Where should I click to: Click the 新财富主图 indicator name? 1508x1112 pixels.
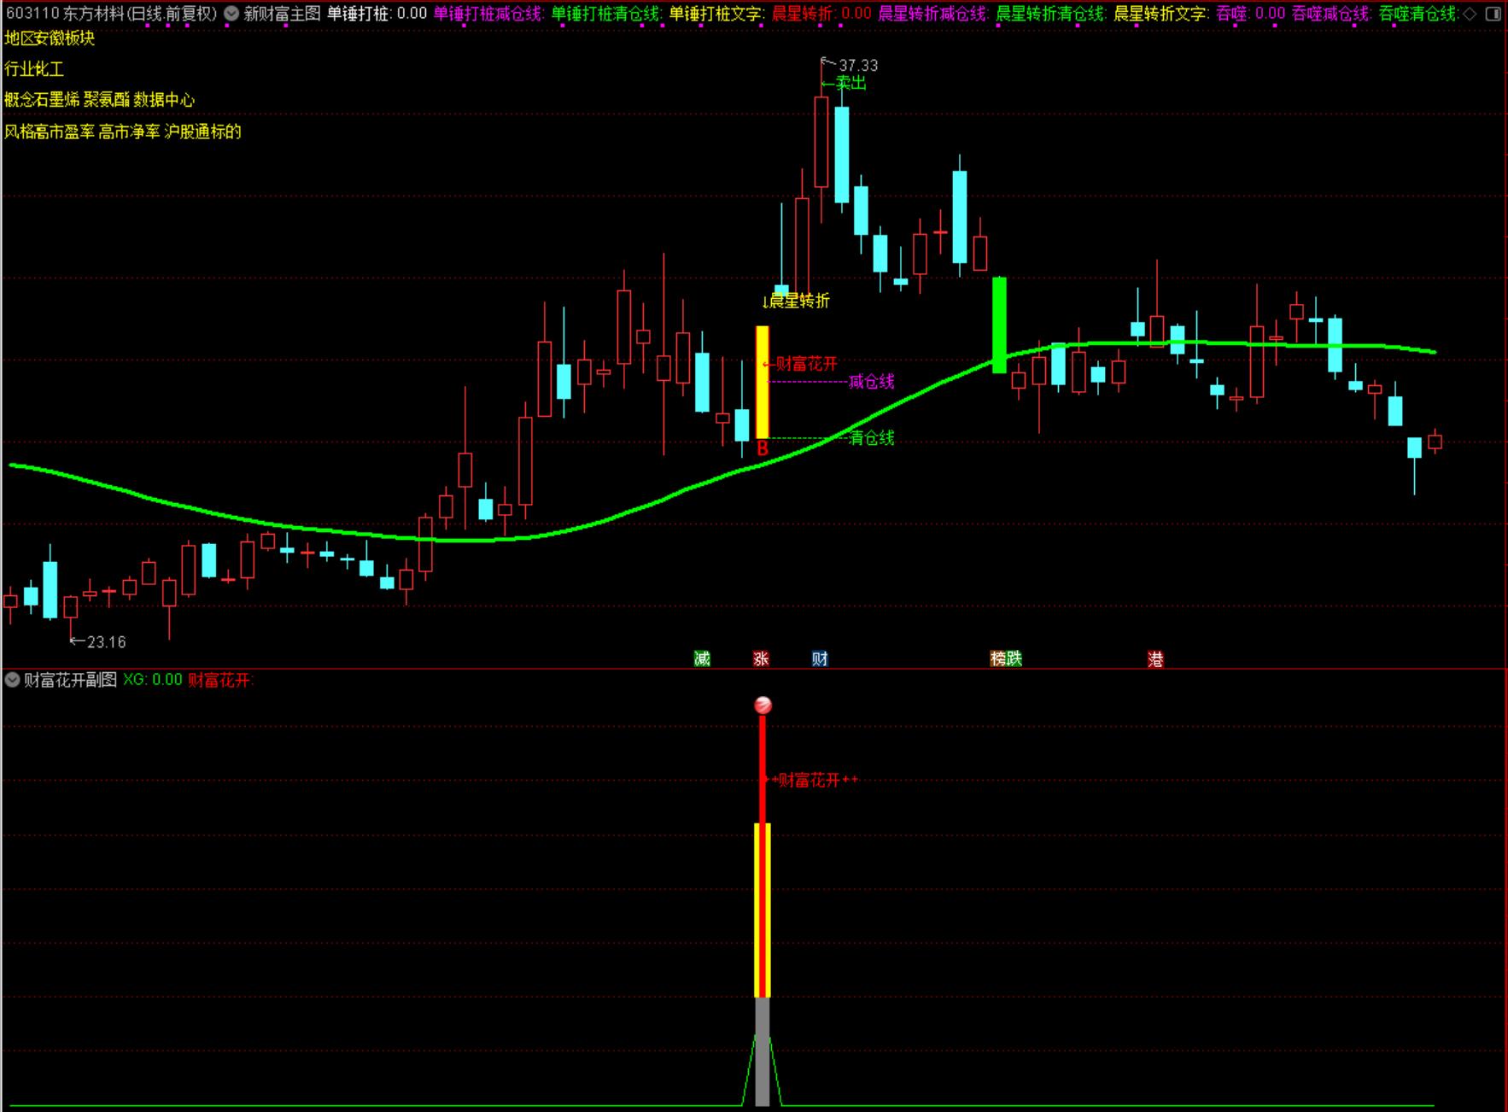click(282, 14)
